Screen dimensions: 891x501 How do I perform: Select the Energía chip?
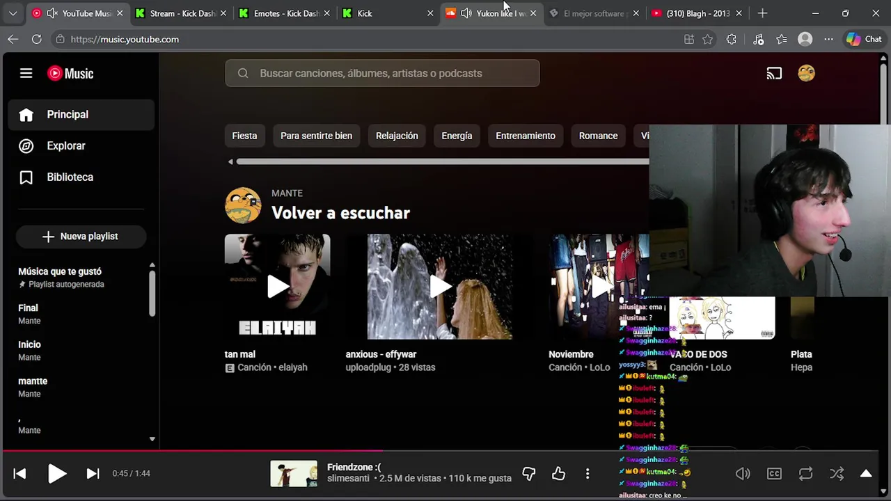coord(457,136)
